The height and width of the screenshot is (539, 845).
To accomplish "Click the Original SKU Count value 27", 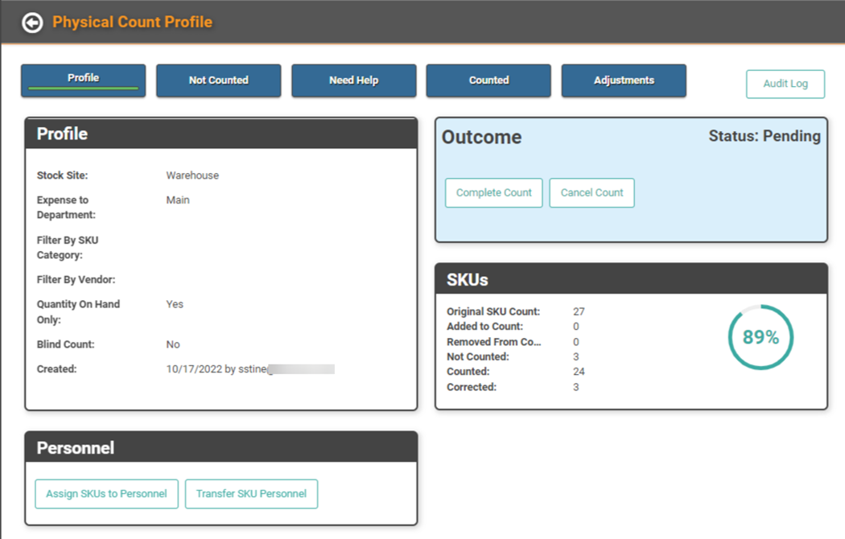I will point(579,311).
